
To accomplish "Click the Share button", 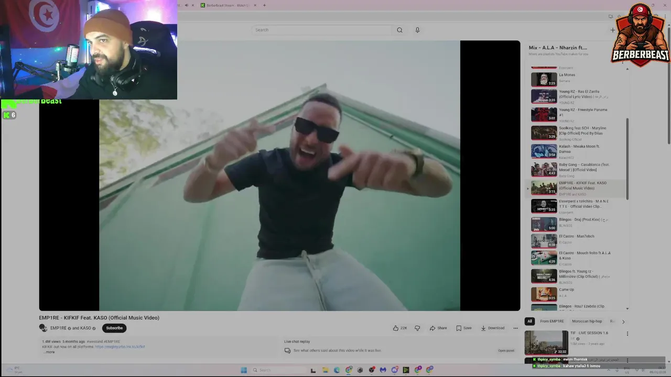I will point(438,328).
